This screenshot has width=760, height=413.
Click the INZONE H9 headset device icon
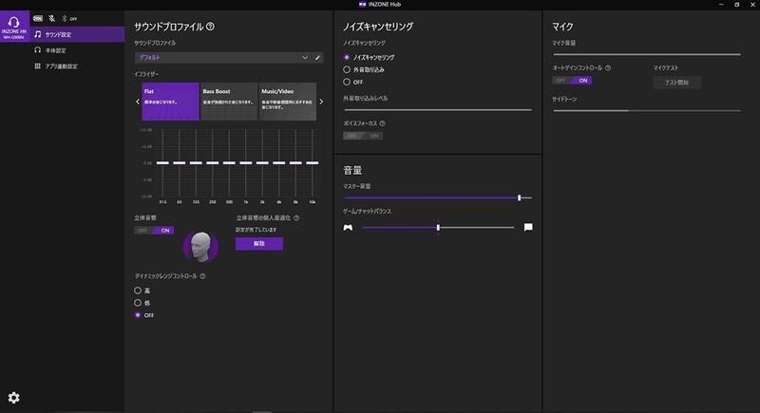click(13, 21)
